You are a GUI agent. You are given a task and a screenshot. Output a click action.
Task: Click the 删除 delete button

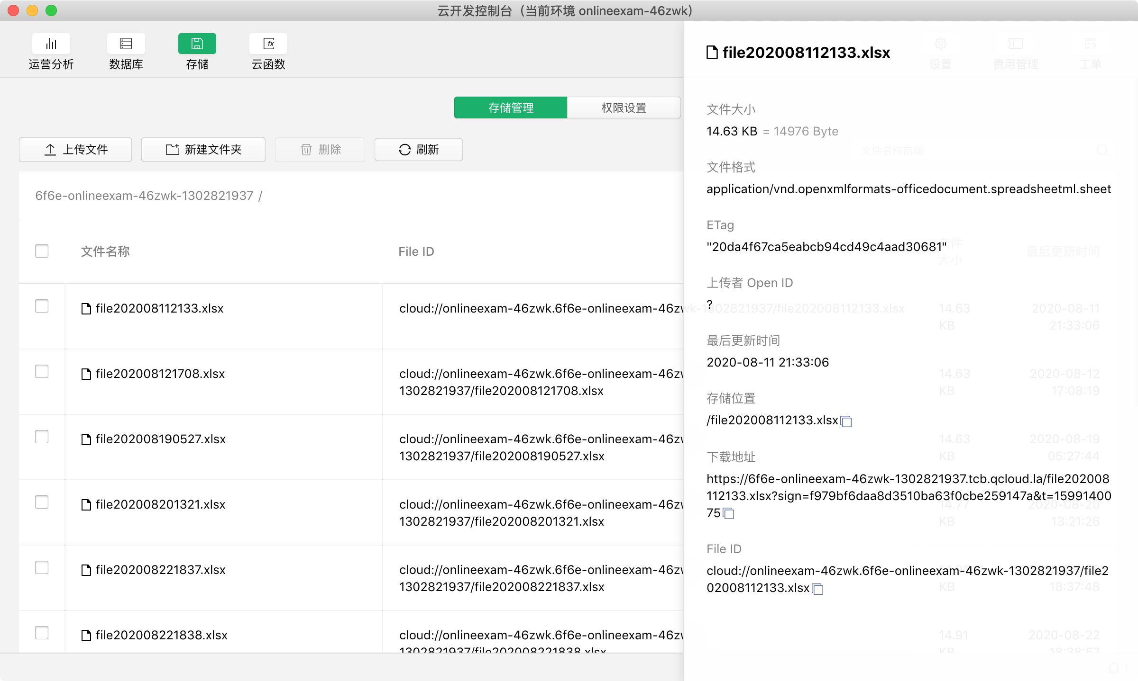pyautogui.click(x=320, y=150)
